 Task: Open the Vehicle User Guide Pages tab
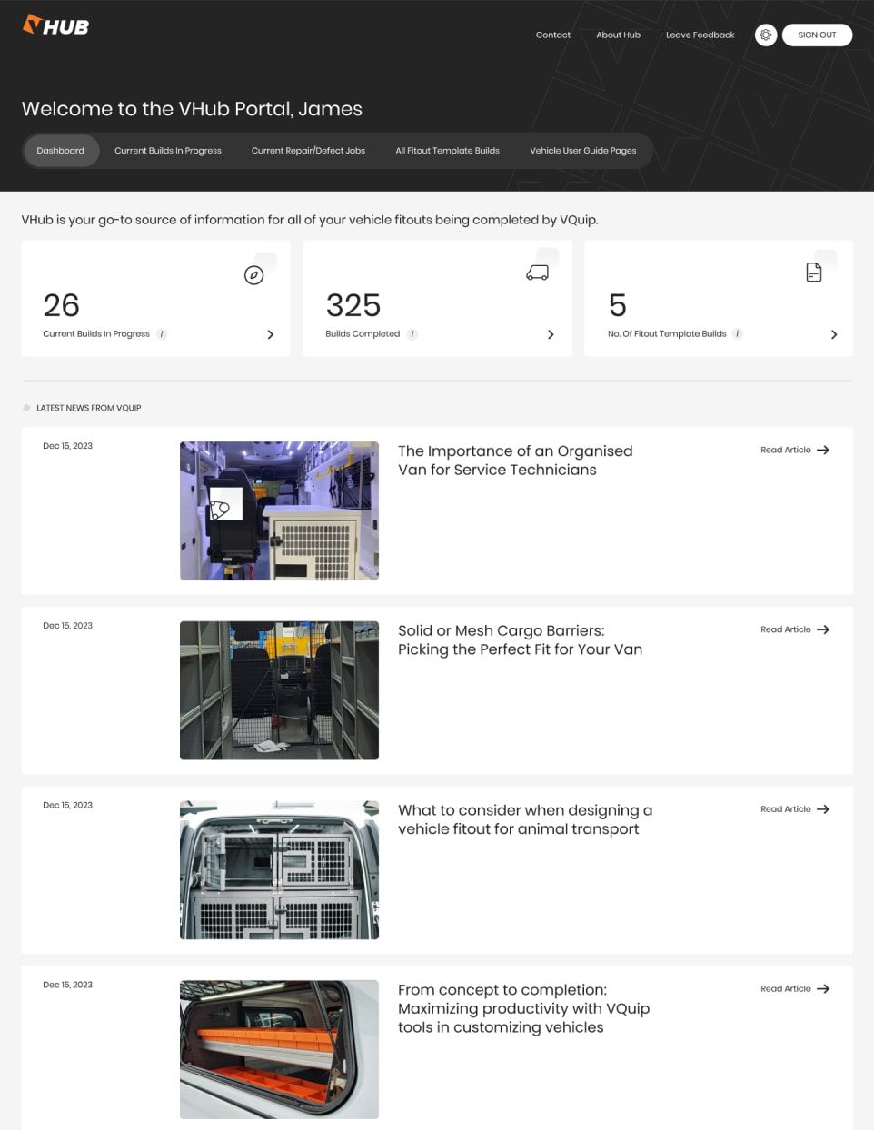(x=582, y=150)
